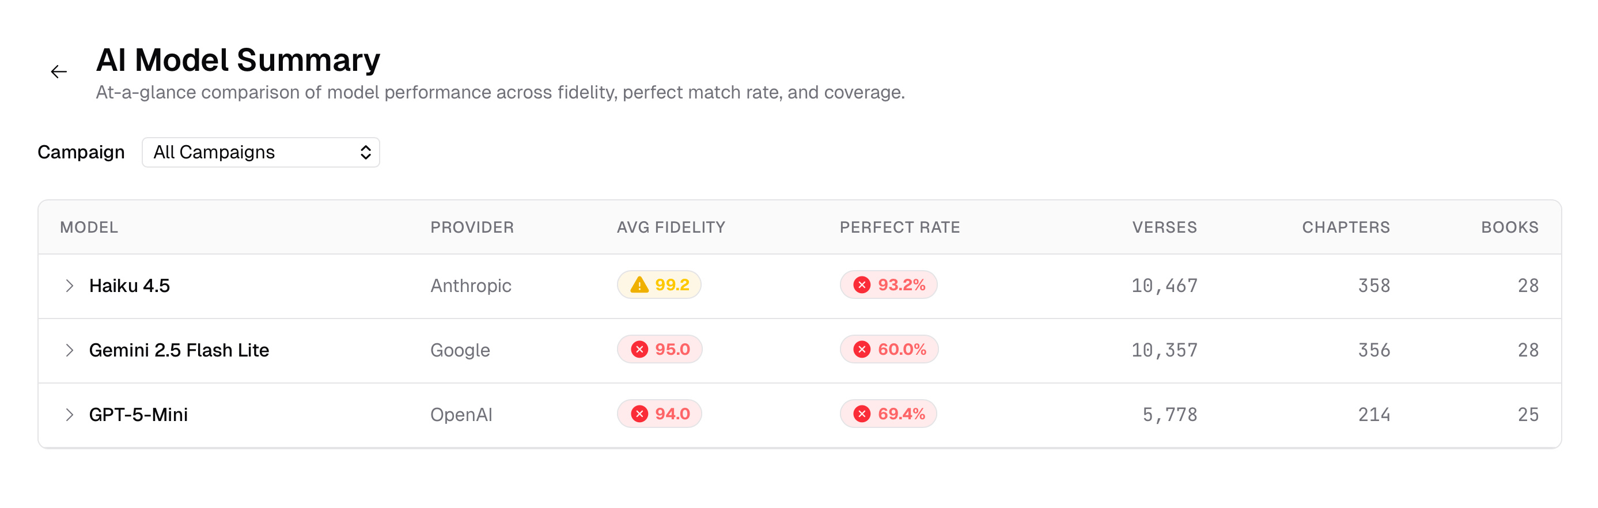Image resolution: width=1598 pixels, height=508 pixels.
Task: Click the error icon beside 60.0%
Action: (862, 349)
